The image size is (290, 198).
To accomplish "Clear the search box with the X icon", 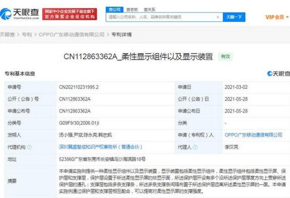I will [x=218, y=17].
